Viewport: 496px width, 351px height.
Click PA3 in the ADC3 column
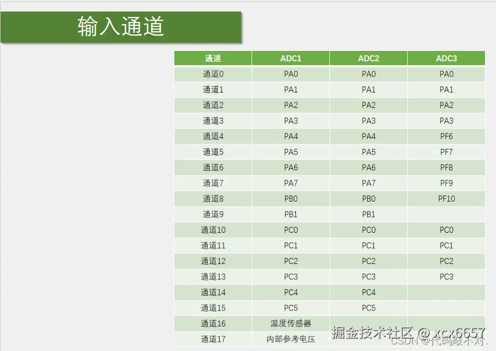click(446, 120)
